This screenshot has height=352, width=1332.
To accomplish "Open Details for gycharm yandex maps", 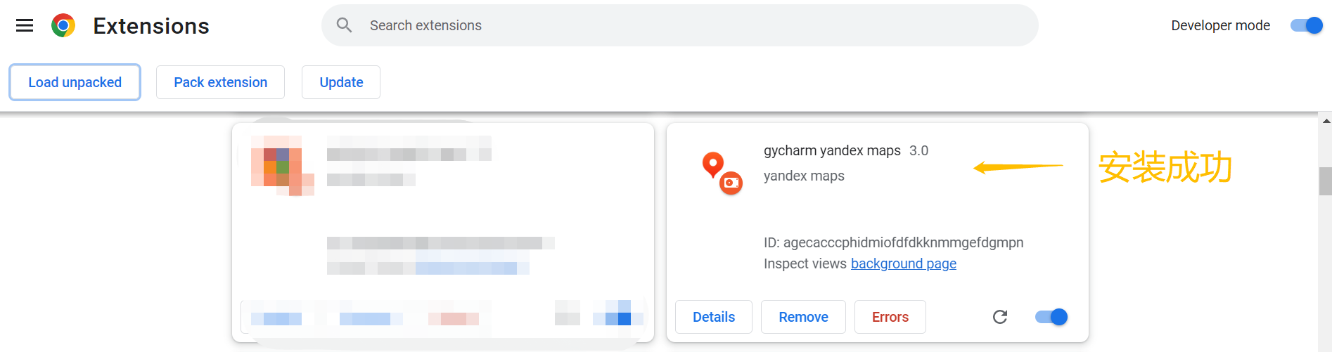I will point(713,317).
